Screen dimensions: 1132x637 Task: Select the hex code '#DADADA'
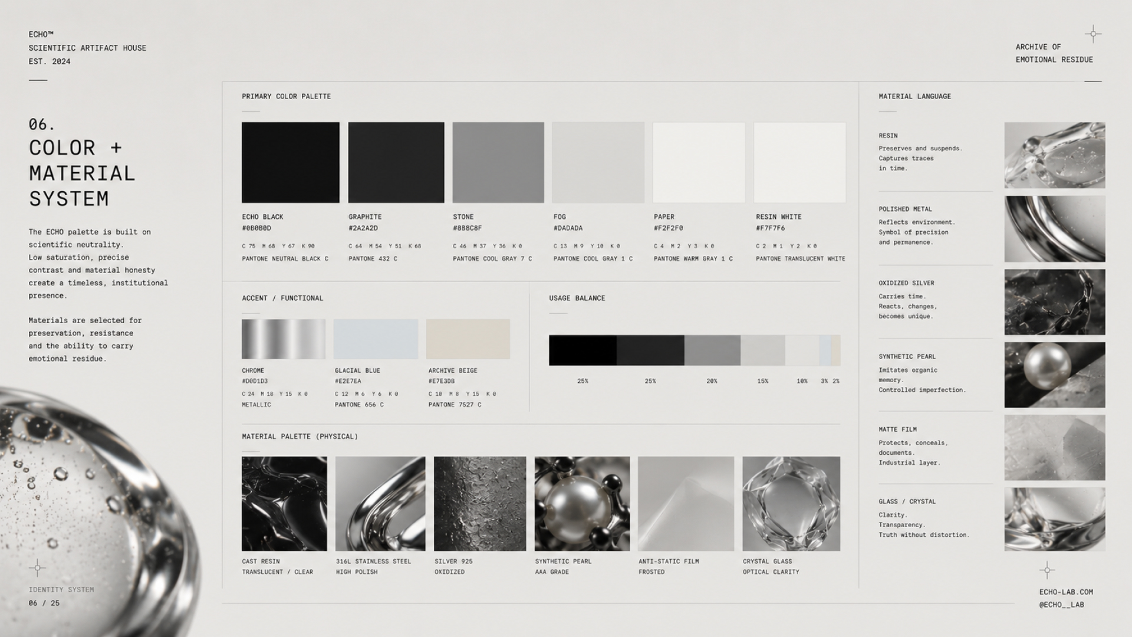tap(568, 228)
